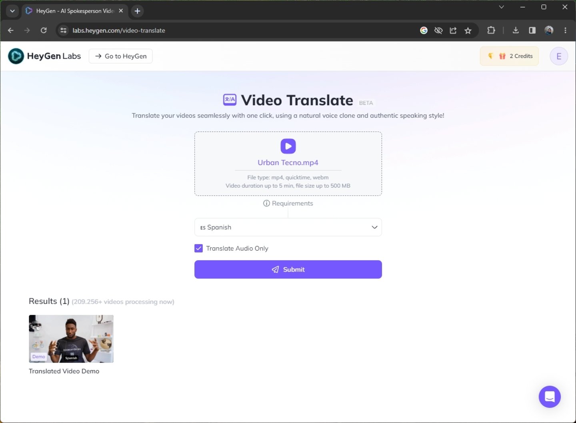
Task: Go back in browser history
Action: click(11, 30)
